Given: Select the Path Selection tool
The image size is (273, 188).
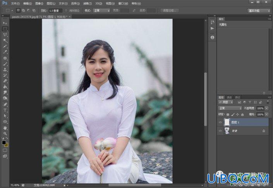Looking at the screenshot, I should [x=5, y=116].
